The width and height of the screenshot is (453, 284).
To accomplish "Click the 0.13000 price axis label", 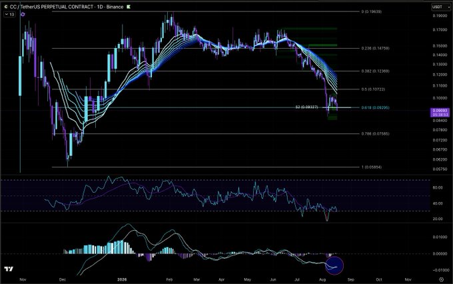I will (440, 65).
